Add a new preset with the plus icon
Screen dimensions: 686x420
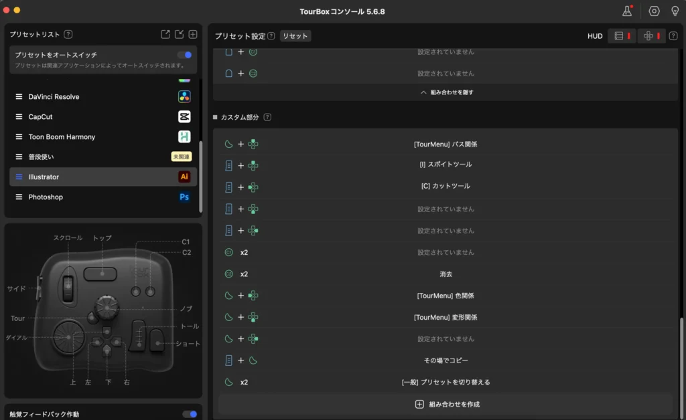pos(192,34)
